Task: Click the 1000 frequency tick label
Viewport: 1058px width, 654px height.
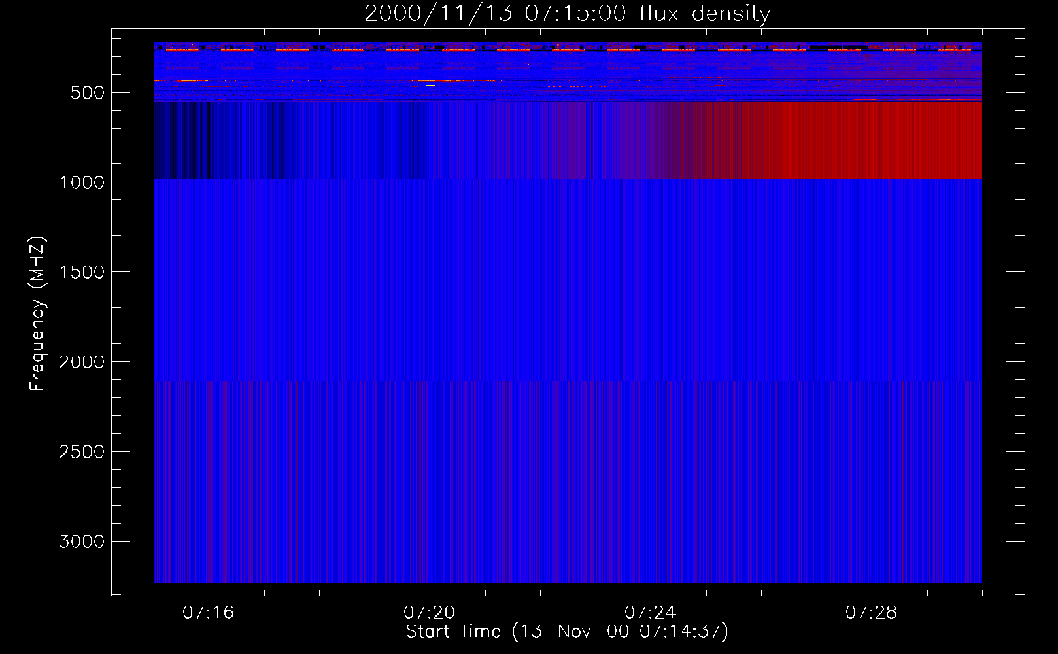Action: (82, 182)
